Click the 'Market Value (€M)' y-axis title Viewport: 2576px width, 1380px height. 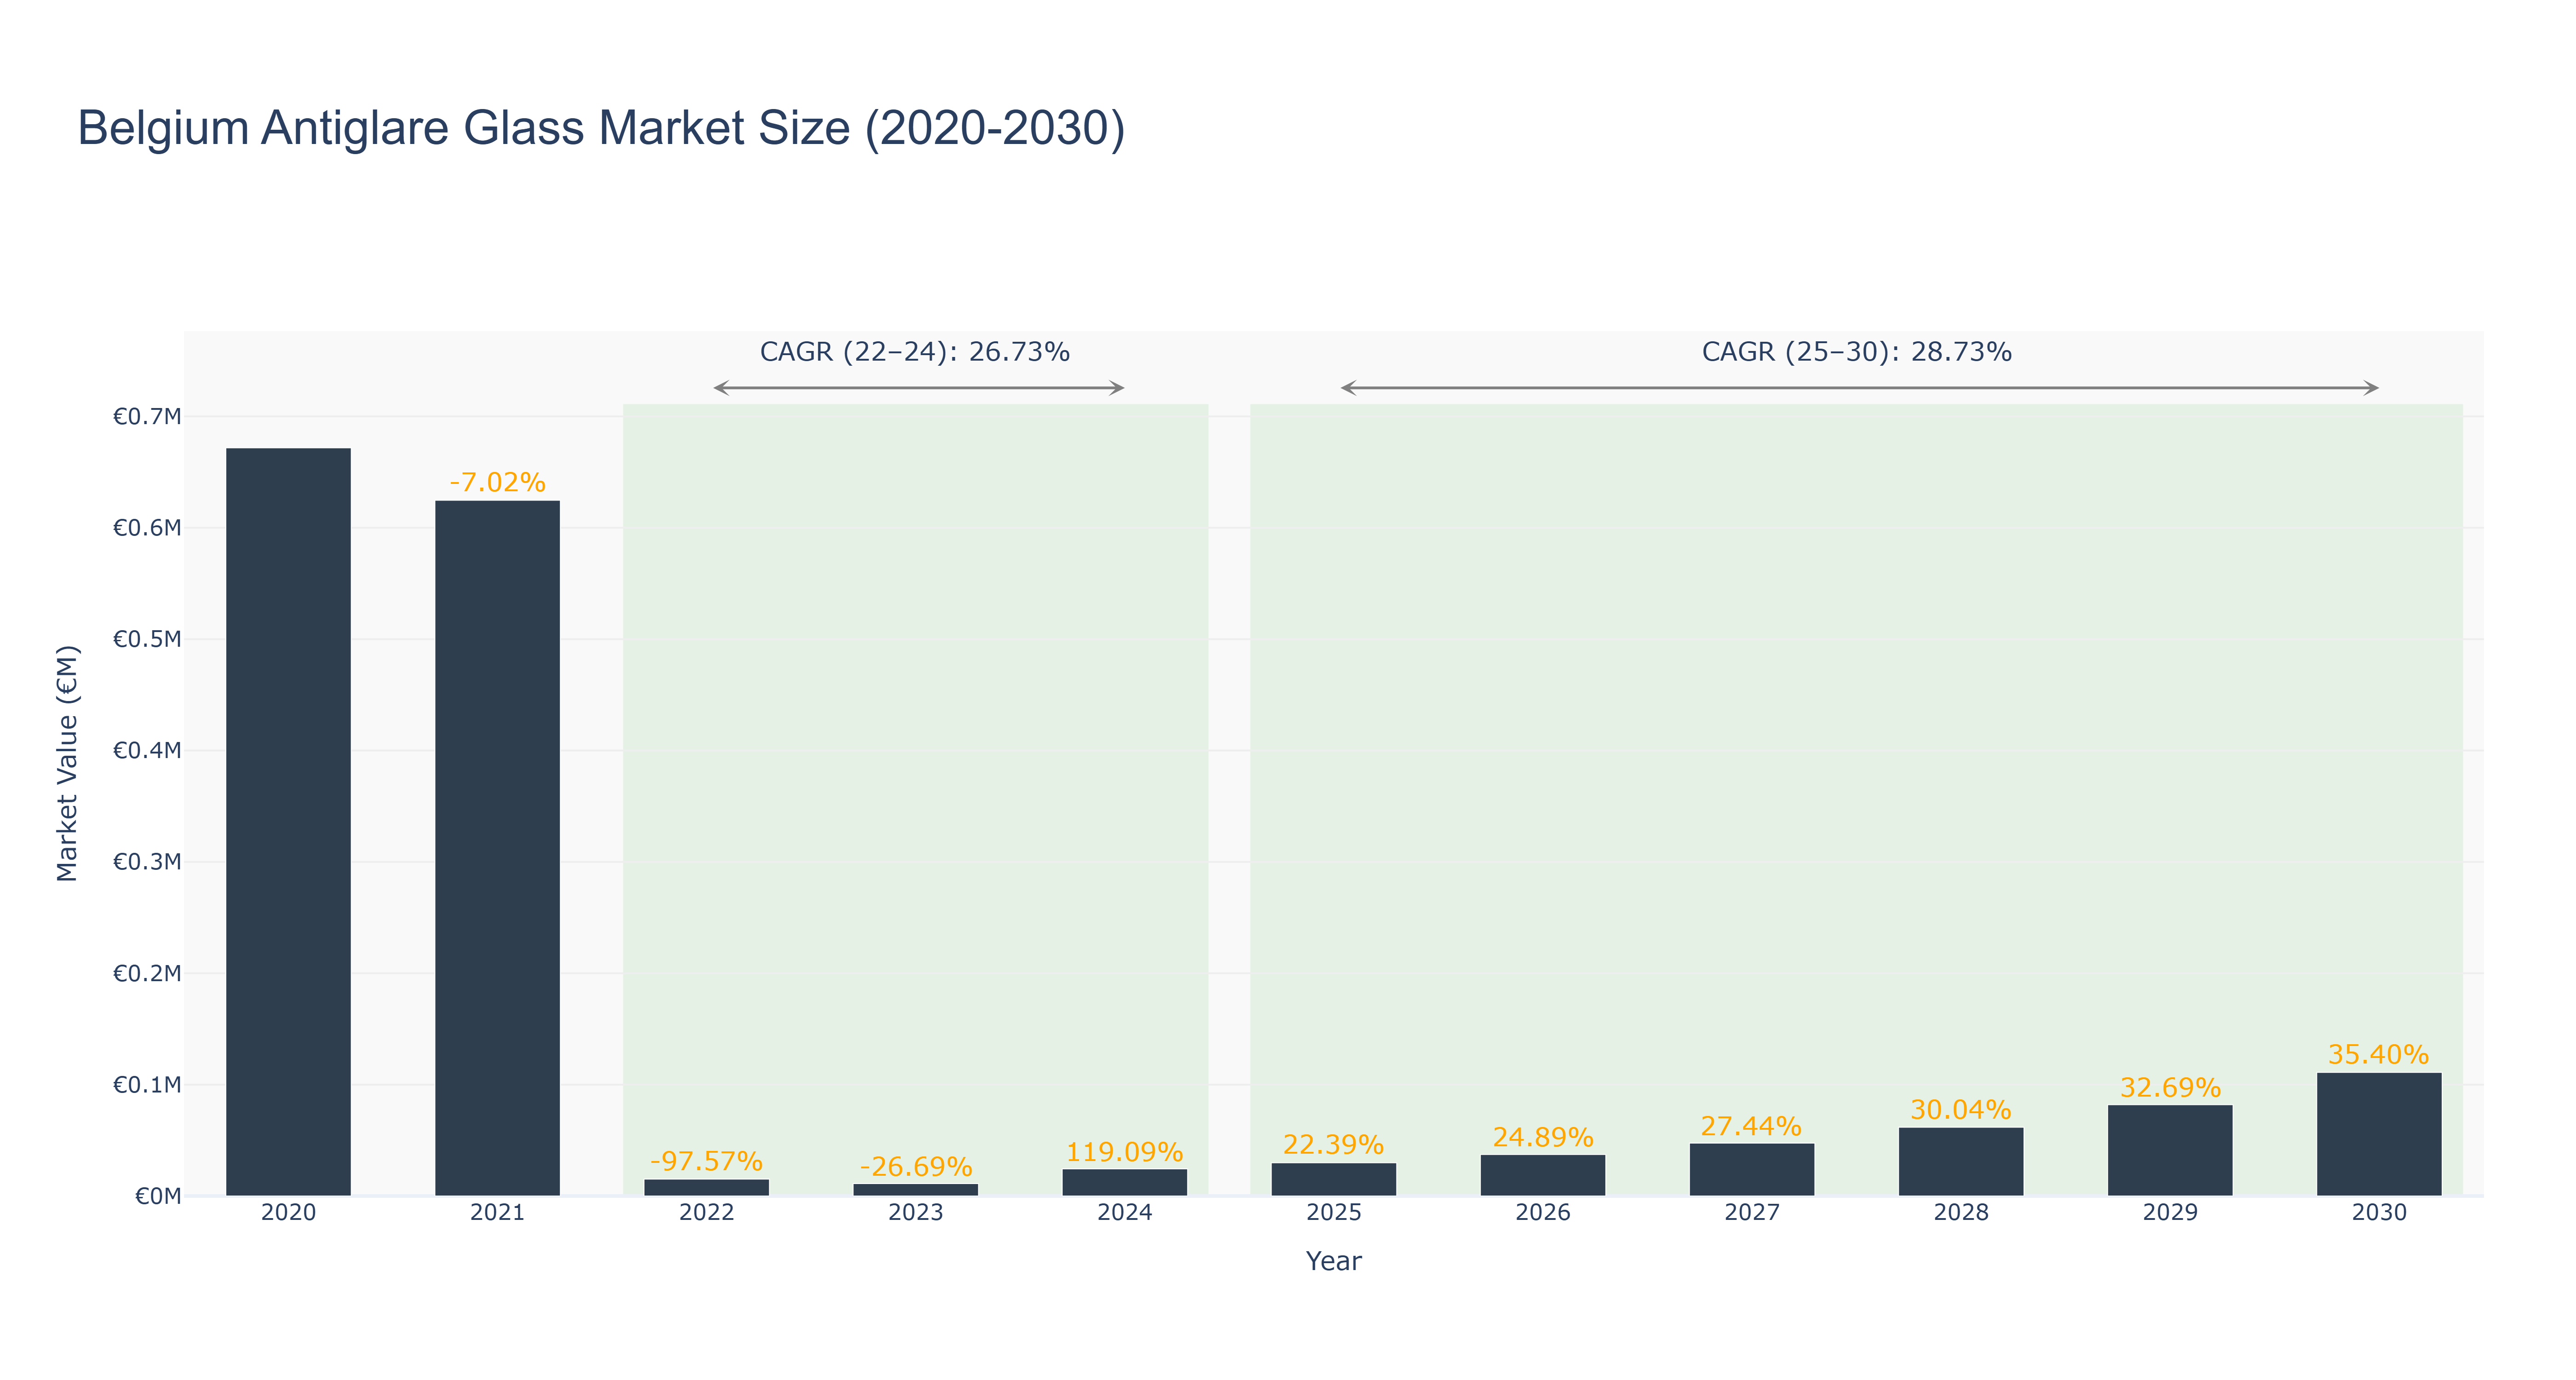(67, 764)
